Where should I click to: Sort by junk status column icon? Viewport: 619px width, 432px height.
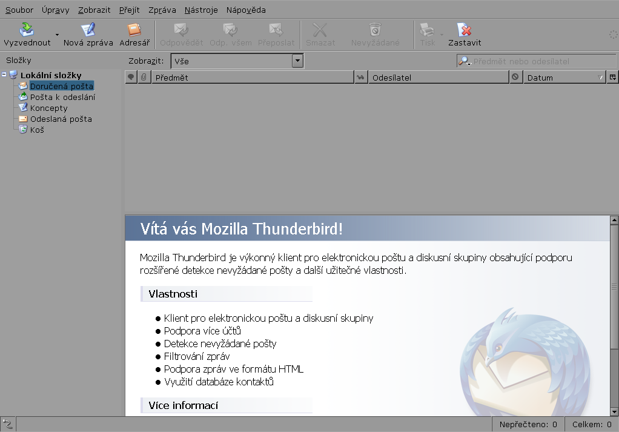[x=515, y=78]
